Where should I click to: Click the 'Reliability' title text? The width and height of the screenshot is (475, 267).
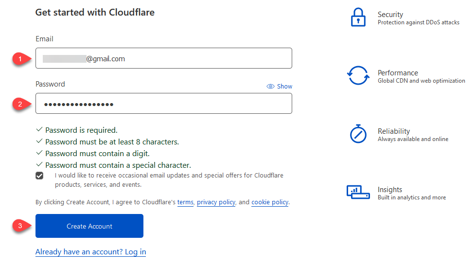coord(393,131)
